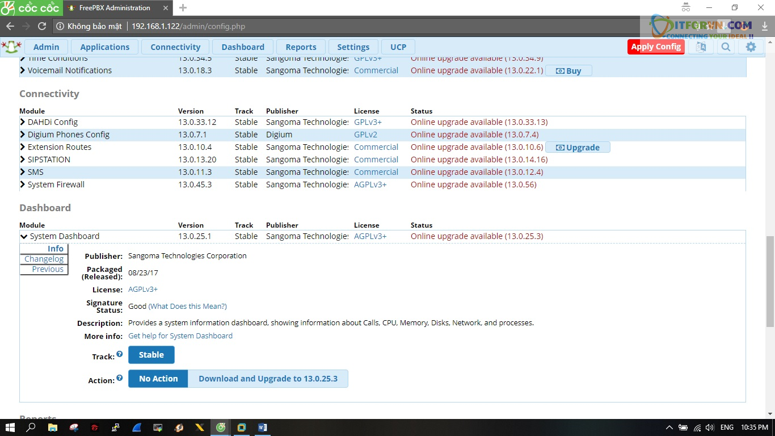This screenshot has height=436, width=775.
Task: Open Microsoft Word from the taskbar
Action: [262, 427]
